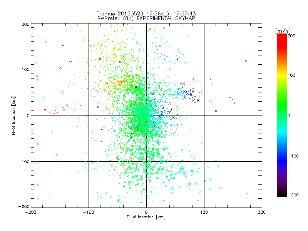Click the y-axis tick label '-100'

click(x=24, y=162)
